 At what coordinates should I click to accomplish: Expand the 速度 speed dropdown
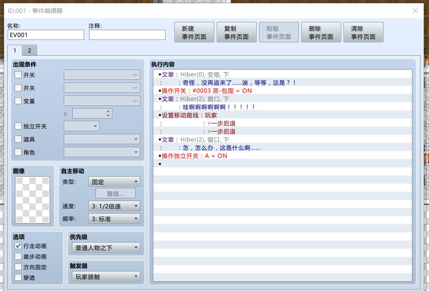click(x=114, y=206)
